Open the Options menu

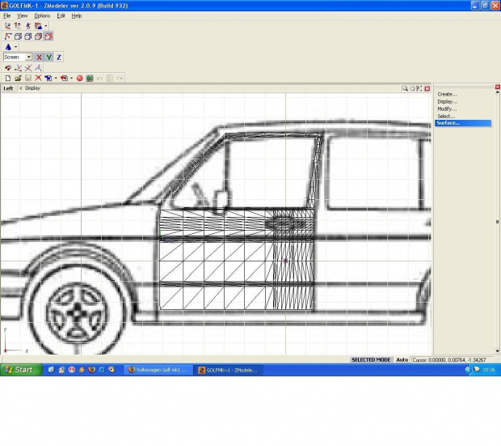click(42, 15)
